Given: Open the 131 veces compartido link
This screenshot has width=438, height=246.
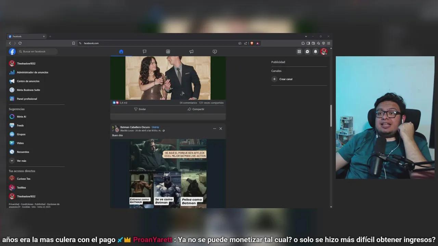Looking at the screenshot, I should pyautogui.click(x=211, y=103).
